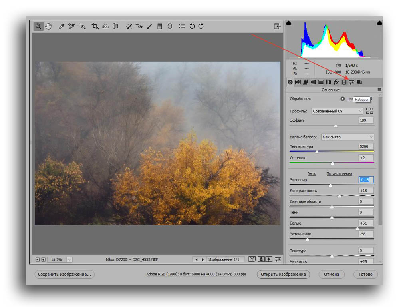Expand the Баланс белого dropdown
409x307 pixels.
coord(347,137)
